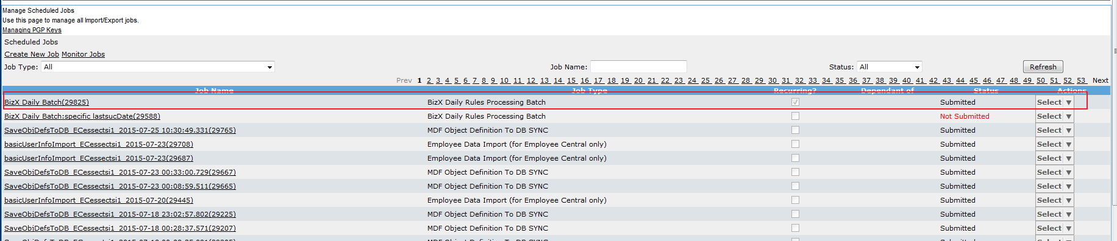Toggle Recurring checkbox for job 29588
The width and height of the screenshot is (1117, 241).
tap(795, 116)
